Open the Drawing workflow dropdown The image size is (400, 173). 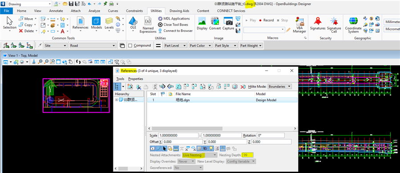(29, 4)
